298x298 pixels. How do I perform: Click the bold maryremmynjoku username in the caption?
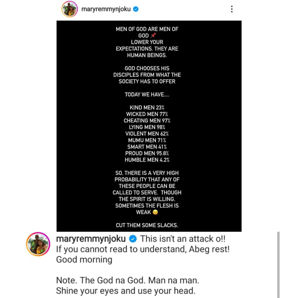[91, 239]
